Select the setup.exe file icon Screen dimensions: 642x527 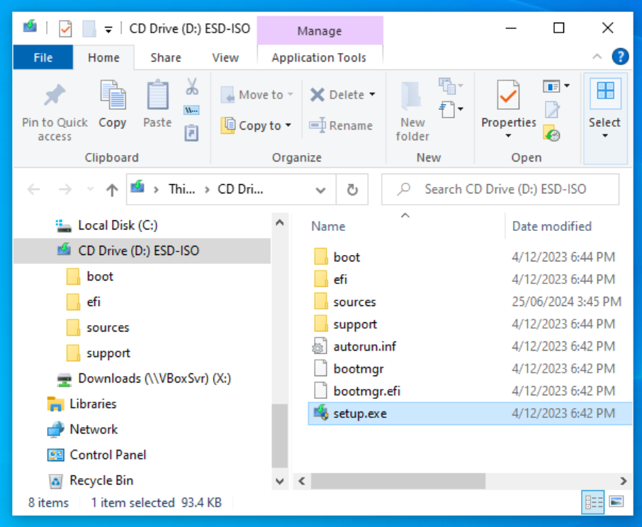click(x=320, y=413)
